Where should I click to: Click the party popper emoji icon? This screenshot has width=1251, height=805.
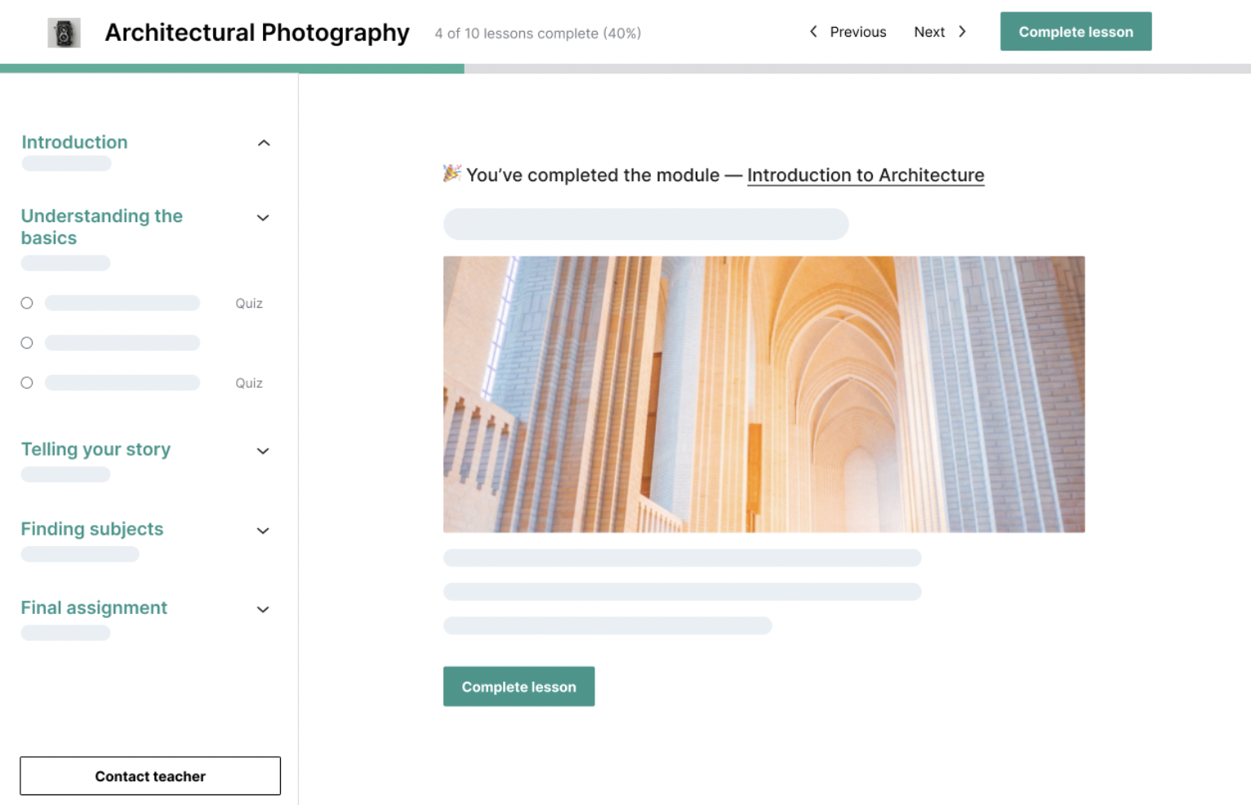(x=452, y=173)
